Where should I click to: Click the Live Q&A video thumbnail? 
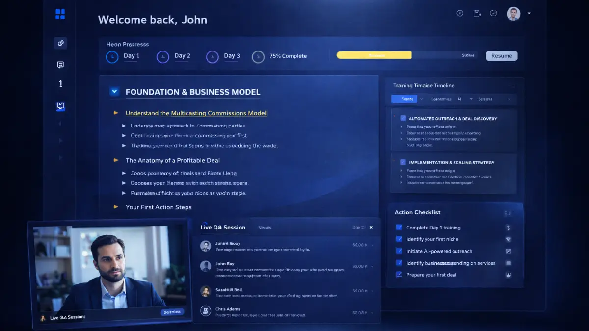109,268
